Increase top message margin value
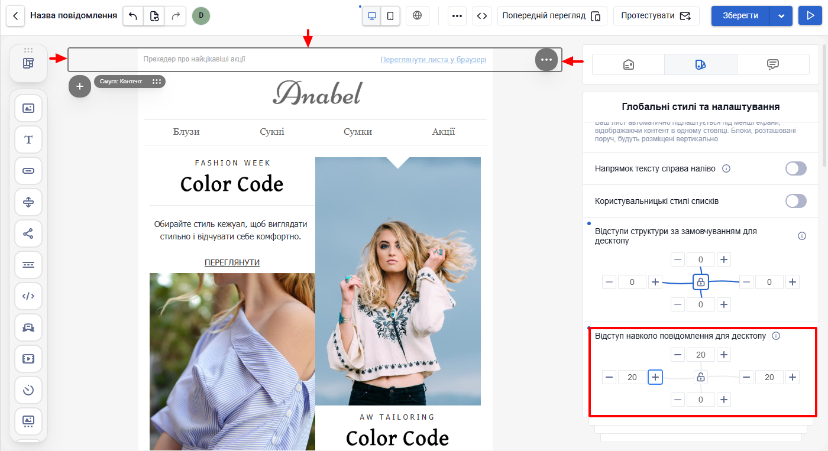 (x=724, y=355)
